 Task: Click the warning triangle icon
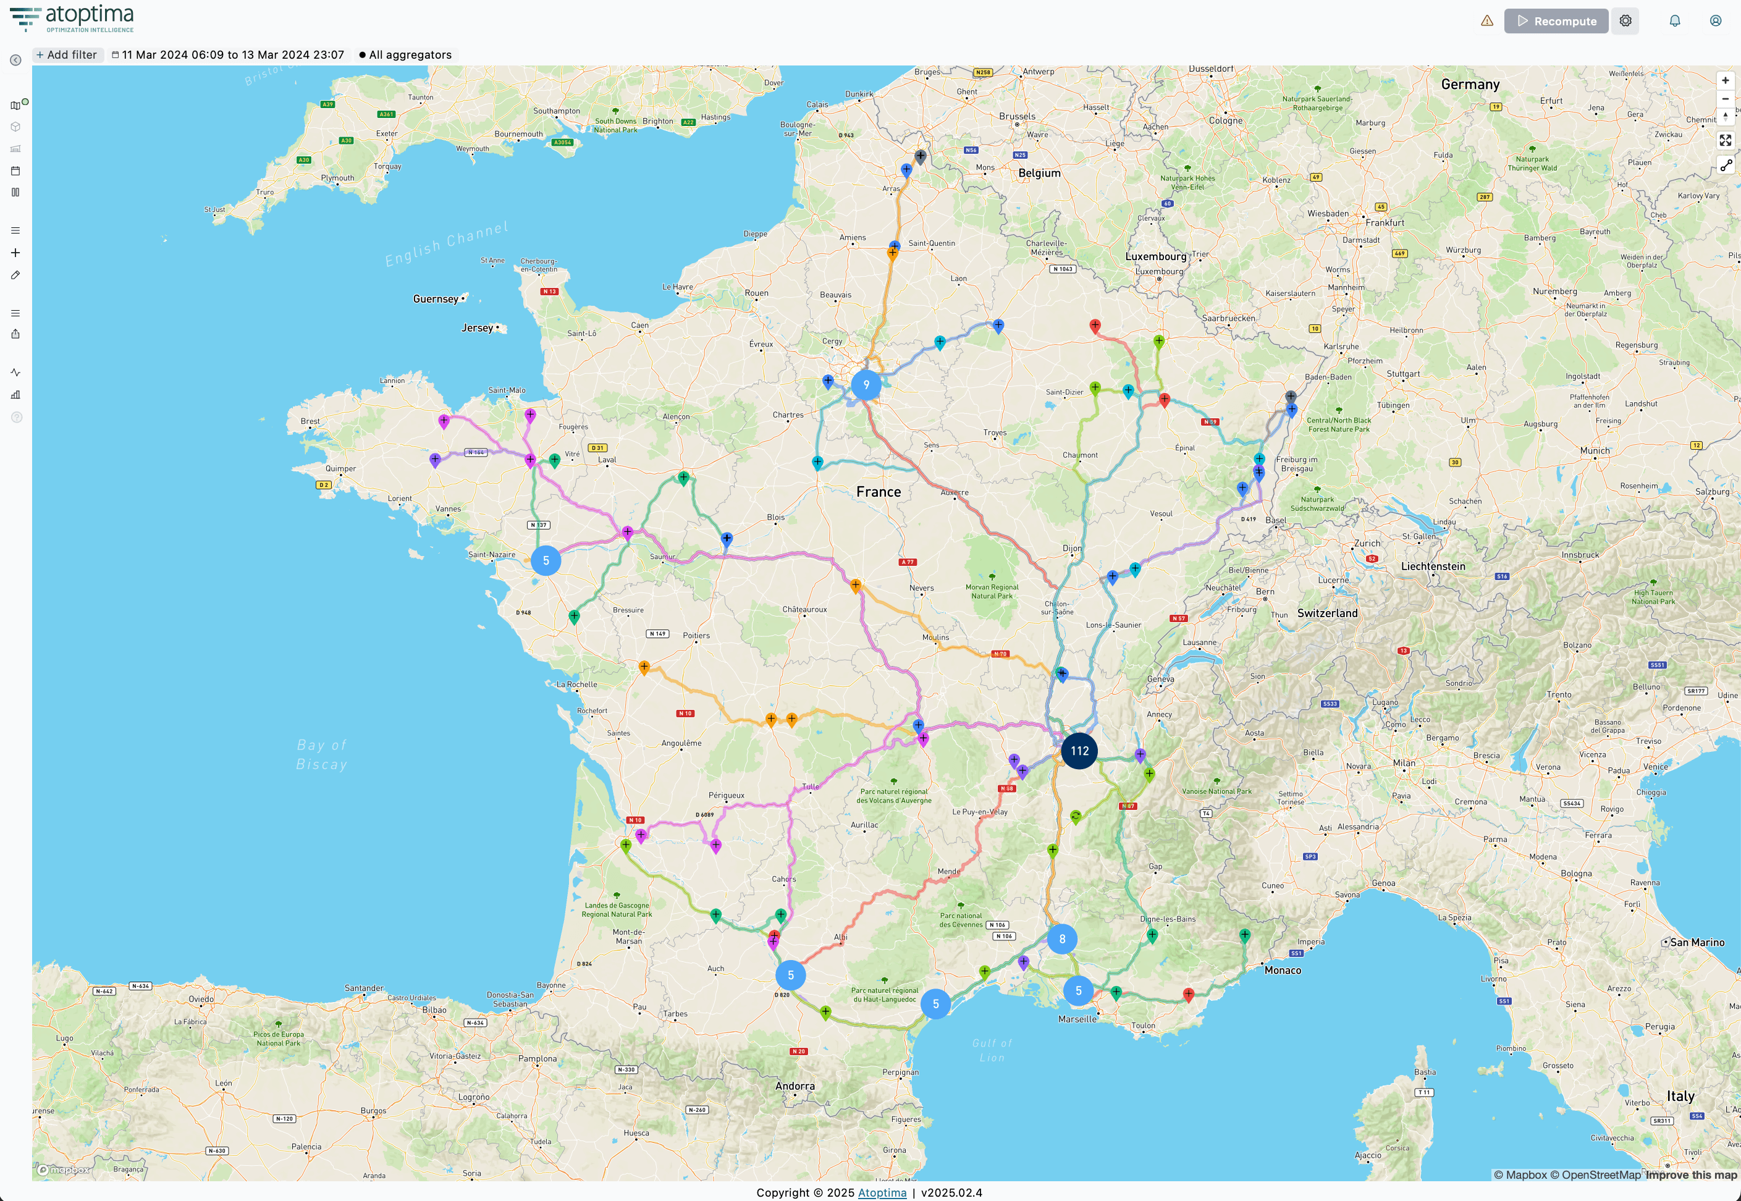(1486, 21)
